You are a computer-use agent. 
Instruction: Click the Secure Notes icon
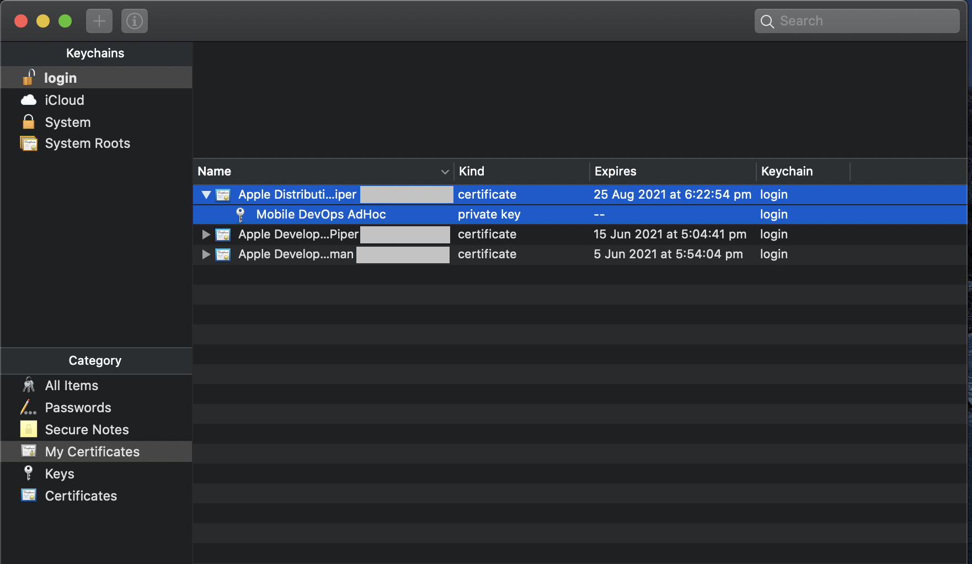[x=29, y=429]
